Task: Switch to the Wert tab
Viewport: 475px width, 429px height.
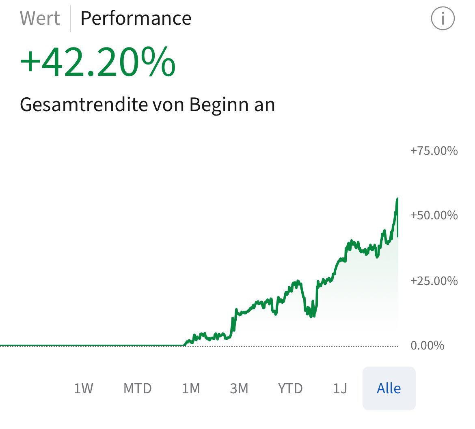Action: click(40, 18)
